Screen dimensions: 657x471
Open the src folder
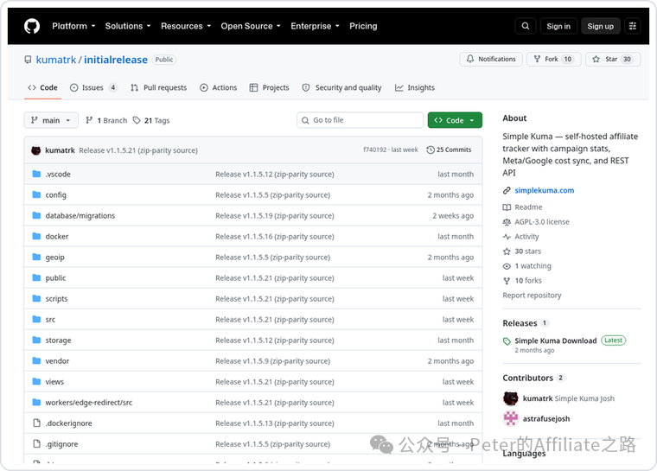click(50, 319)
